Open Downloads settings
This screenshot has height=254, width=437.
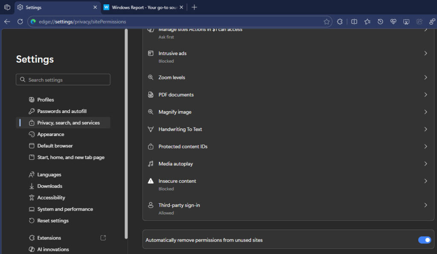pos(63,186)
